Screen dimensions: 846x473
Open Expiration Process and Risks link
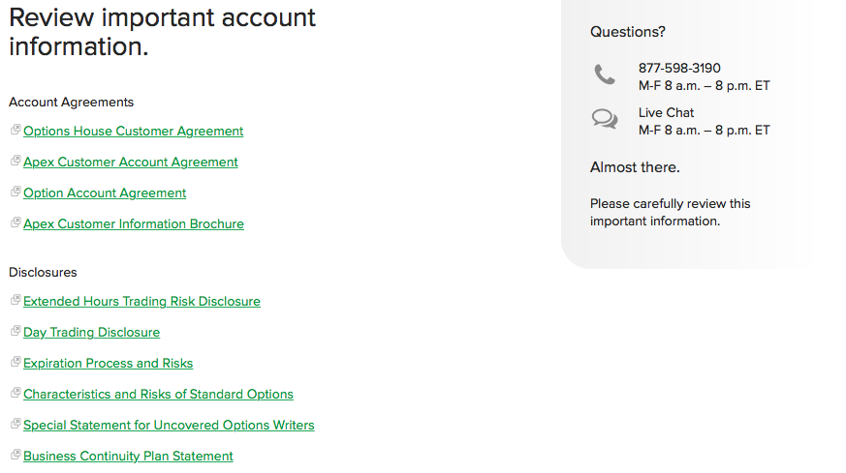click(x=108, y=364)
